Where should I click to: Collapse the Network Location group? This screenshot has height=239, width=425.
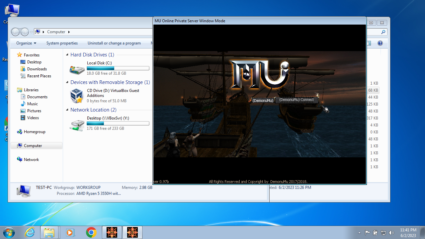(x=67, y=110)
